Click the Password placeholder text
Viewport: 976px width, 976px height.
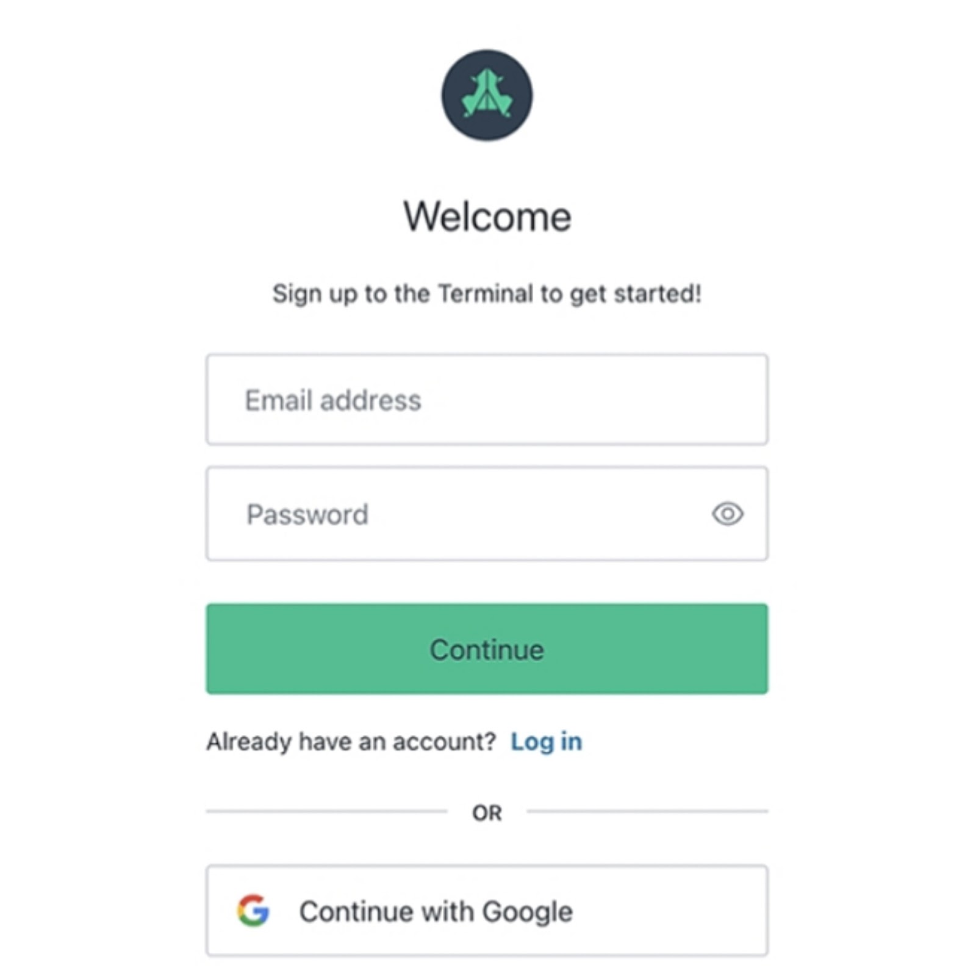307,514
